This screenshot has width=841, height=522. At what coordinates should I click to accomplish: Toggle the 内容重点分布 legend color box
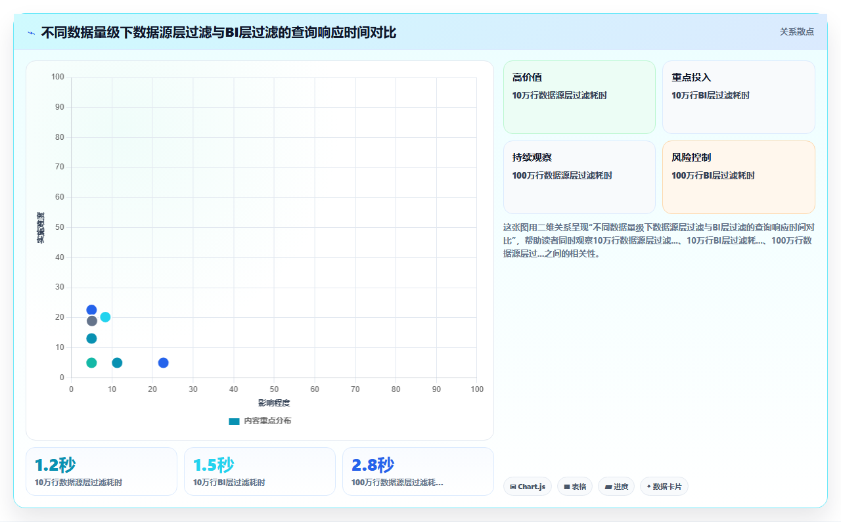234,421
